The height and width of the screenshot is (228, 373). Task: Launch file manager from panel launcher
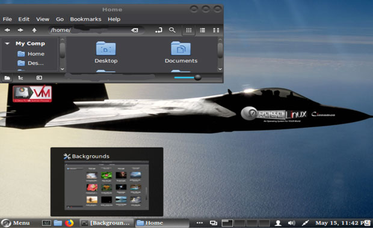coord(58,223)
